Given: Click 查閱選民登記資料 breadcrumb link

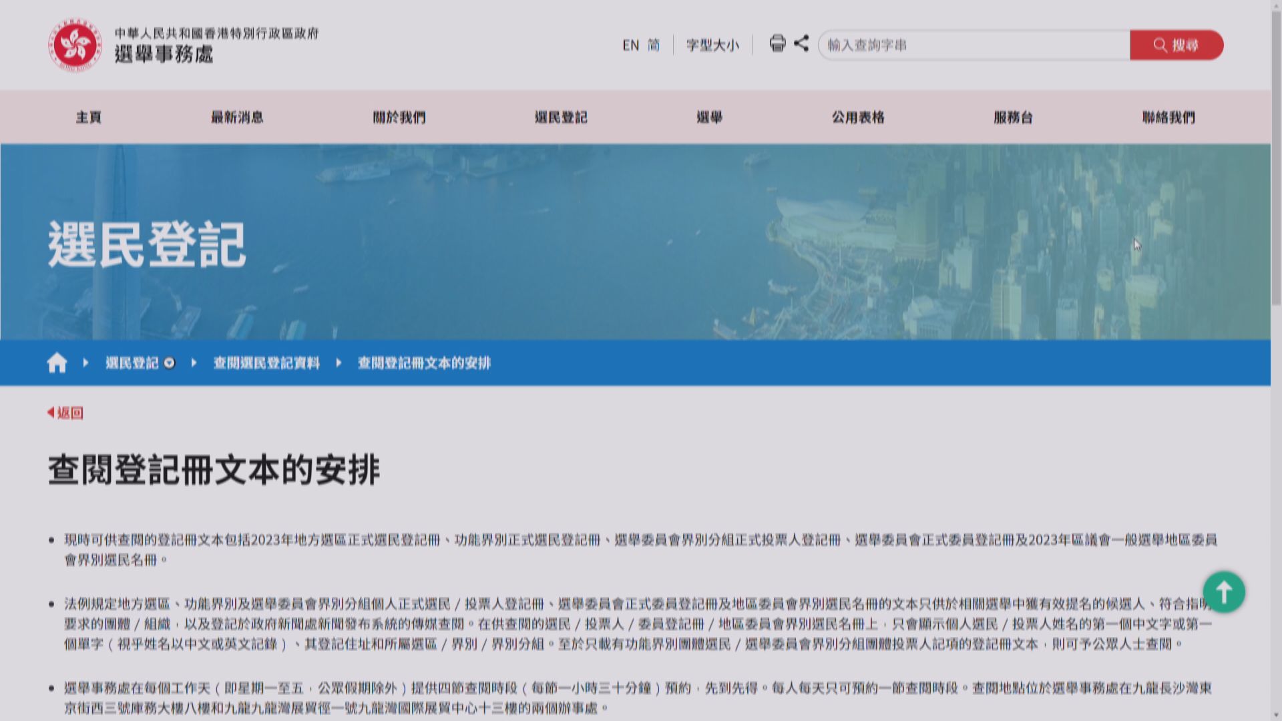Looking at the screenshot, I should click(266, 363).
